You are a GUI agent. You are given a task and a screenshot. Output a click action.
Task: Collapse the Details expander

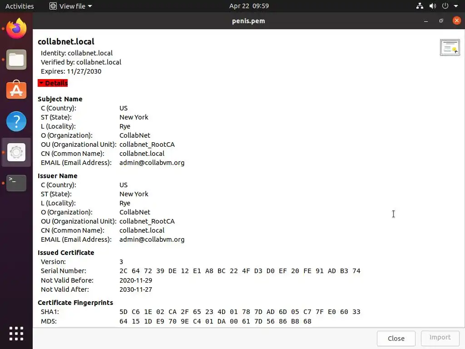[53, 83]
